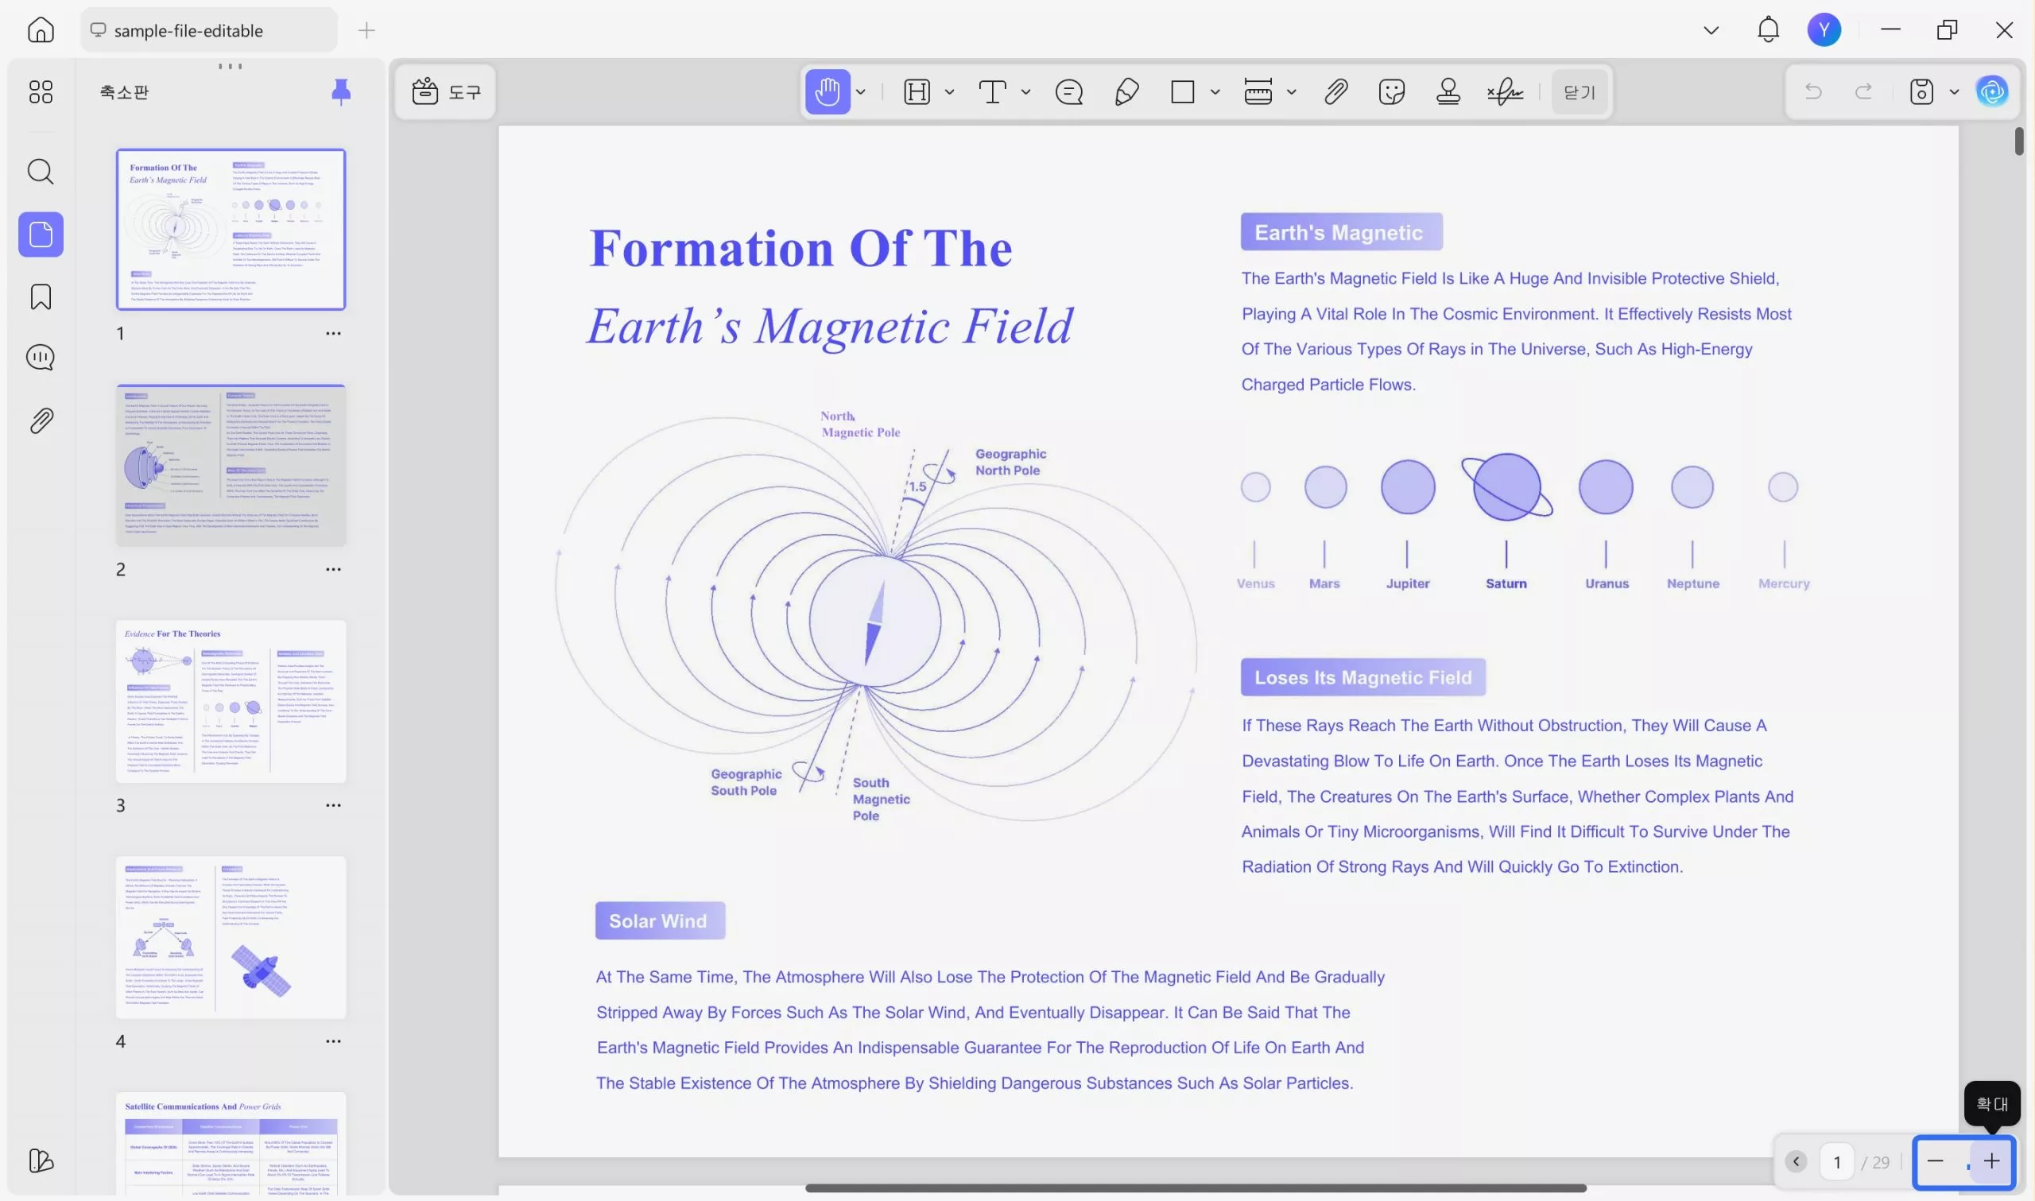Viewport: 2035px width, 1201px height.
Task: Select the rectangle shape tool
Action: coord(1182,91)
